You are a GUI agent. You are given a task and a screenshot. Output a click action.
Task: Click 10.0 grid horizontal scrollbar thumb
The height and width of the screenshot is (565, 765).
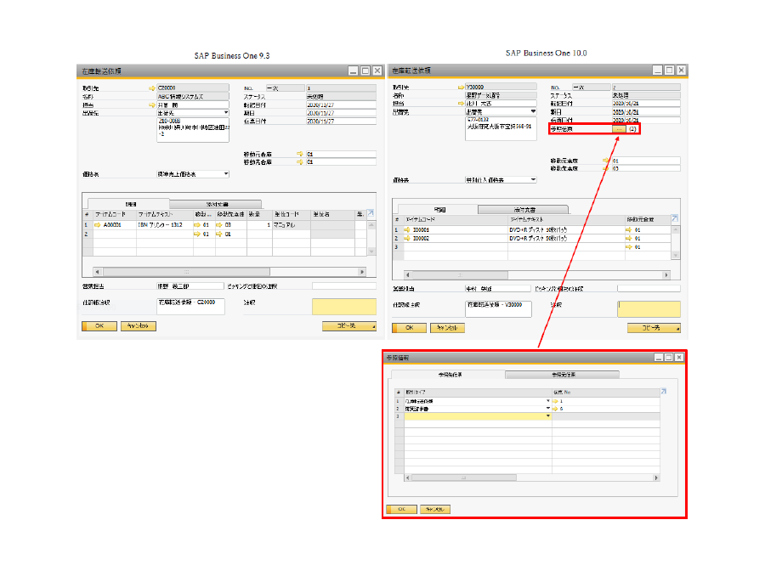coord(459,275)
